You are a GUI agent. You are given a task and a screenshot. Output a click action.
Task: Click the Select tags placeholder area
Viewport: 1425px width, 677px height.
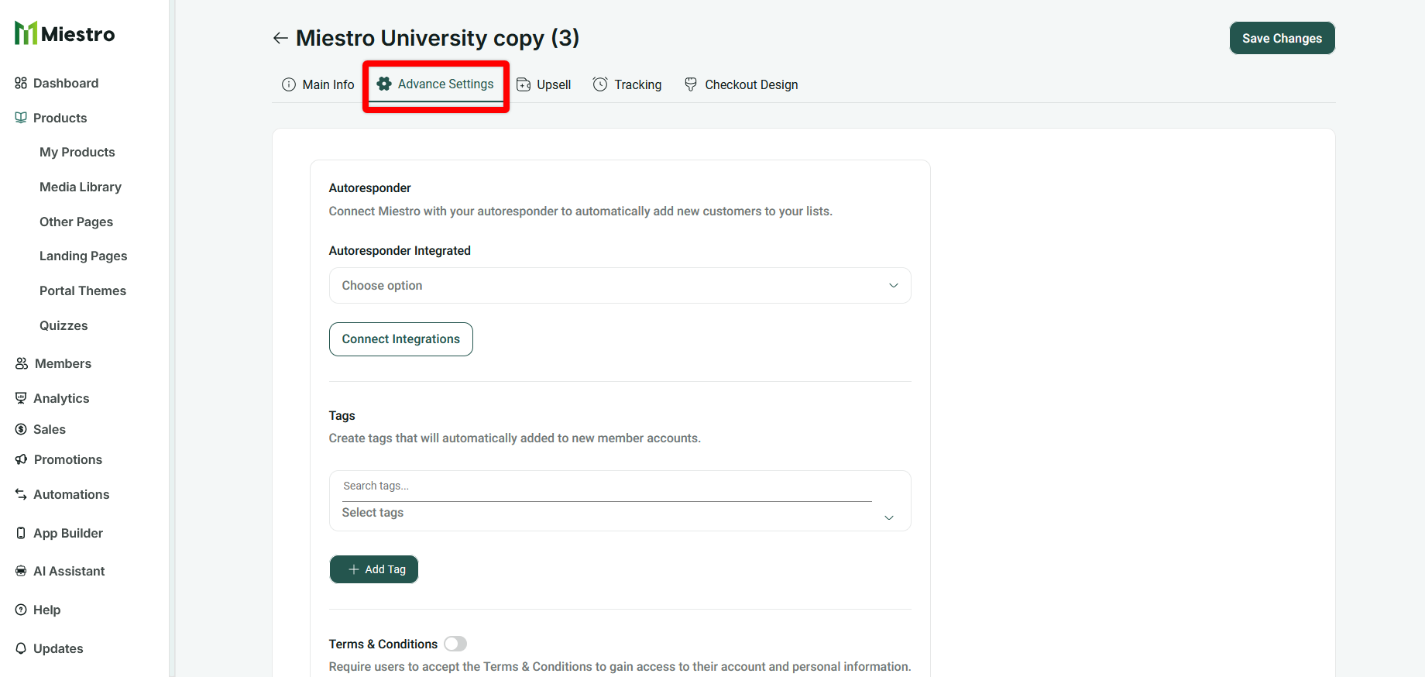(373, 513)
